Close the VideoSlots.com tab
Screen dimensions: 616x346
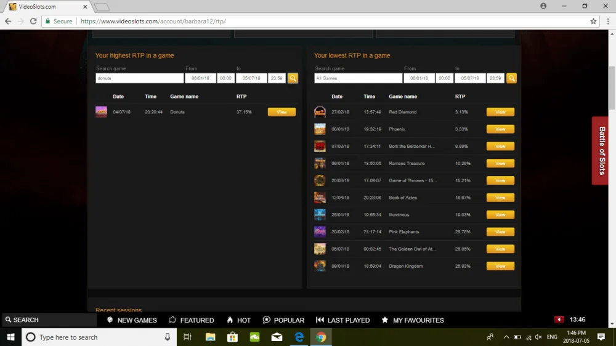click(85, 7)
